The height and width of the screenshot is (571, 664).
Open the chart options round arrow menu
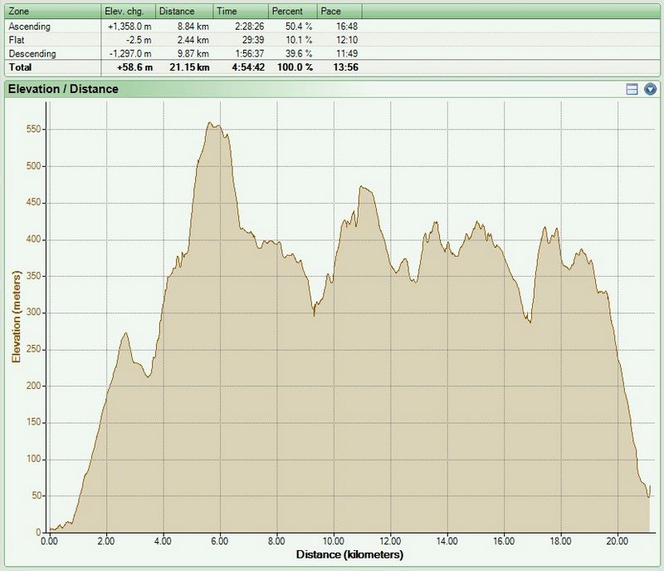(x=650, y=89)
